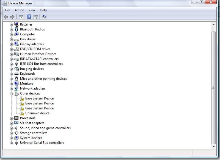This screenshot has width=220, height=160.
Task: Click Scan for hardware changes icon
Action: point(44,17)
